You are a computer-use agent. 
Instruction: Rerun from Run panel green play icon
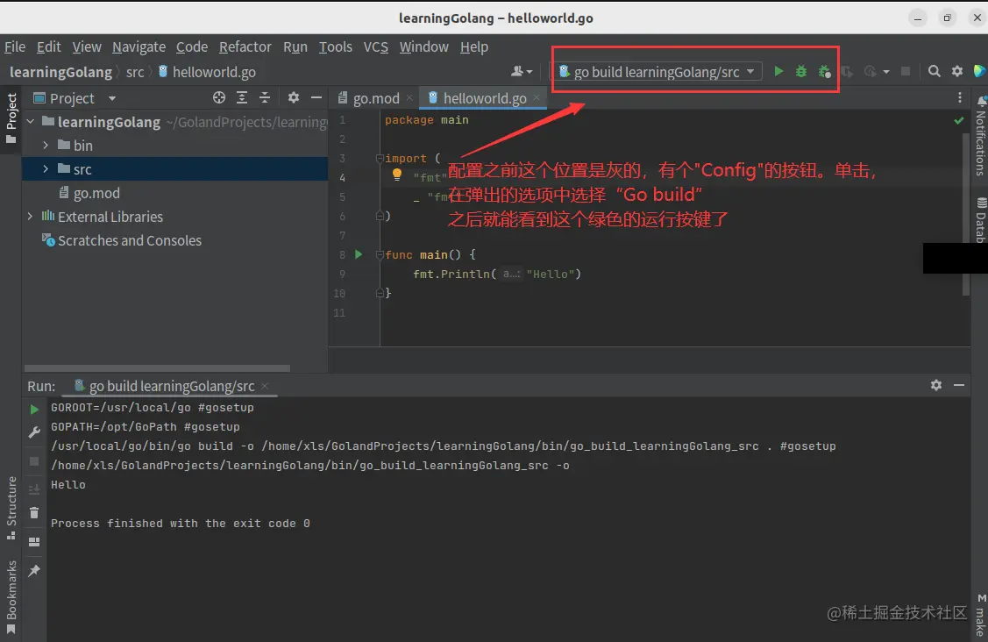(x=34, y=410)
